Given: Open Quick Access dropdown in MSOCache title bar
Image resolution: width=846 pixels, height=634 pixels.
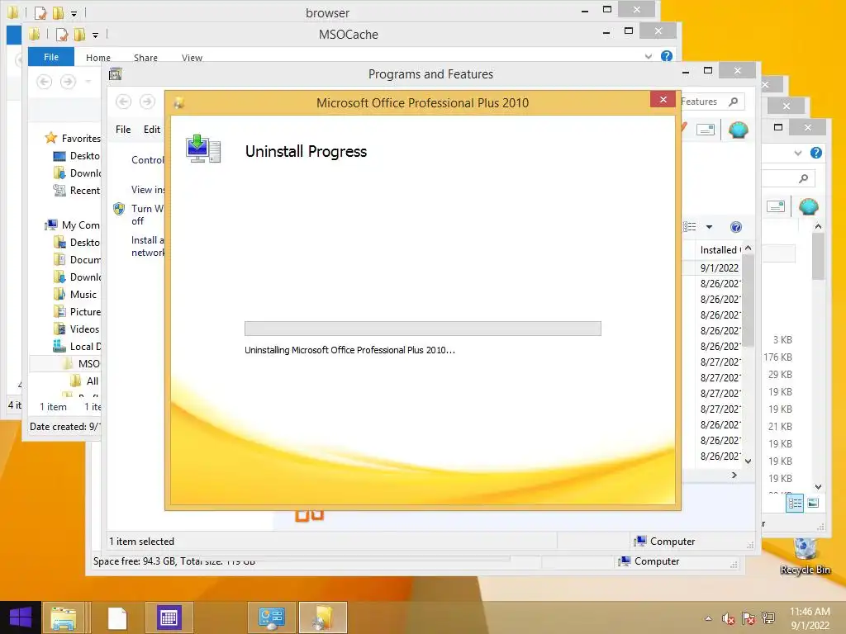Looking at the screenshot, I should (95, 35).
